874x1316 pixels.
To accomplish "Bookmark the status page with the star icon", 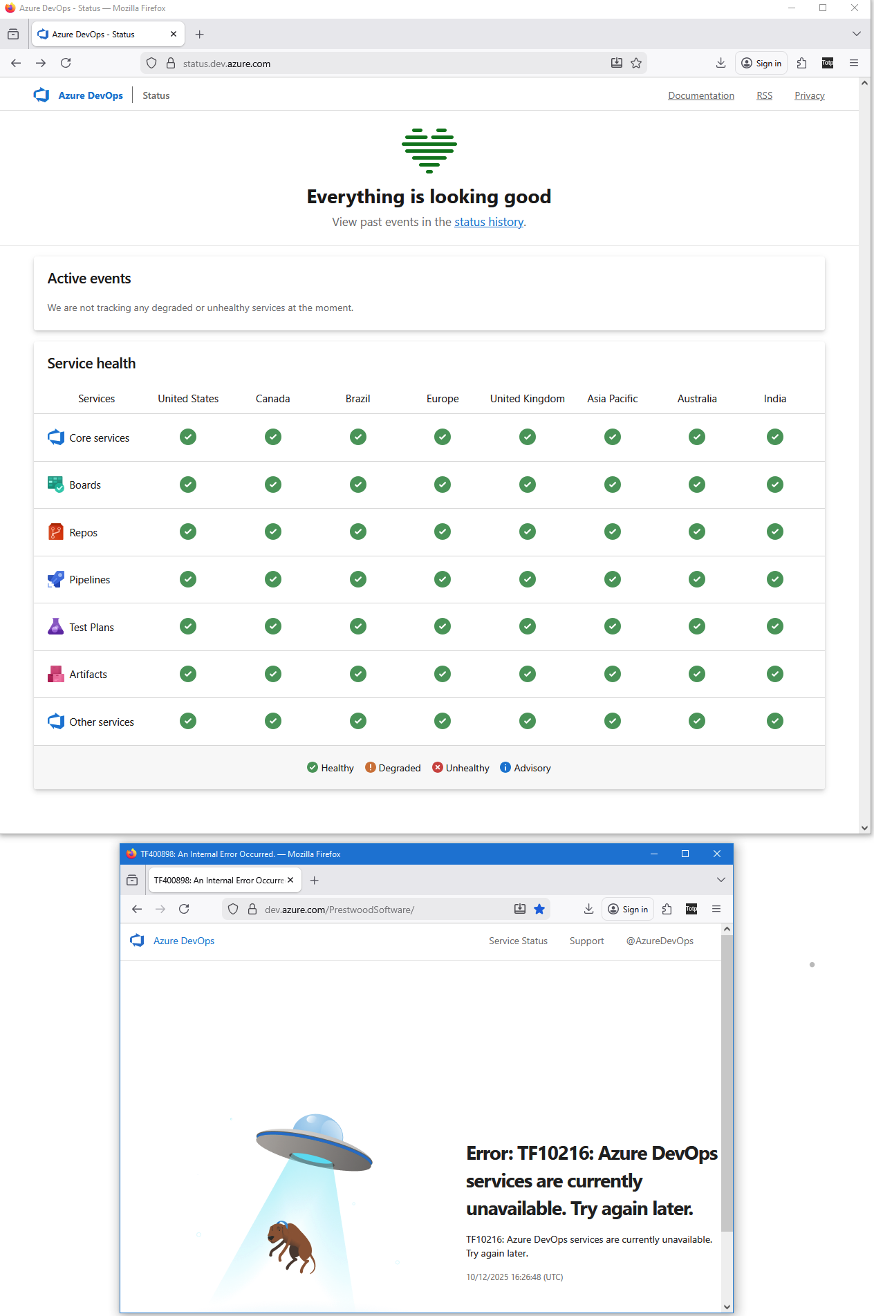I will coord(636,63).
